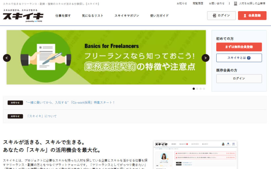Open the スキイキマガジン menu item
271x169 pixels.
127,15
